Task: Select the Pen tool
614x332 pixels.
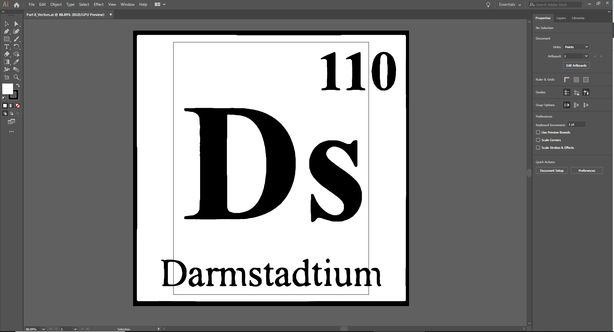Action: [x=6, y=32]
